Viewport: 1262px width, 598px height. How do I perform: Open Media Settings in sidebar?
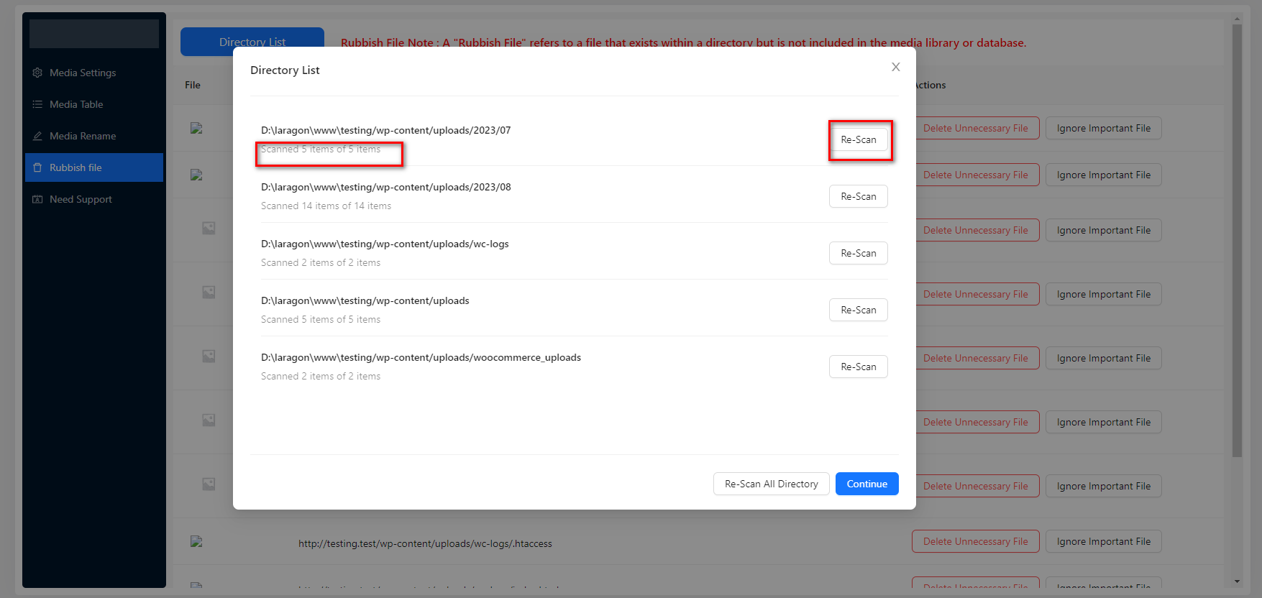point(94,73)
